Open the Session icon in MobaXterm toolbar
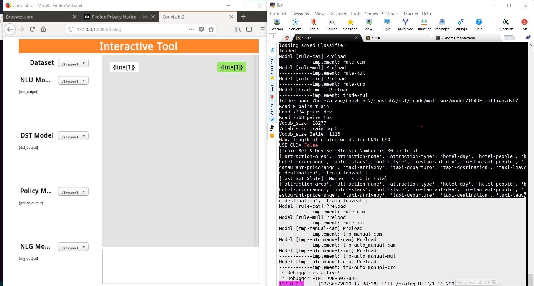This screenshot has width=534, height=286. [x=277, y=24]
